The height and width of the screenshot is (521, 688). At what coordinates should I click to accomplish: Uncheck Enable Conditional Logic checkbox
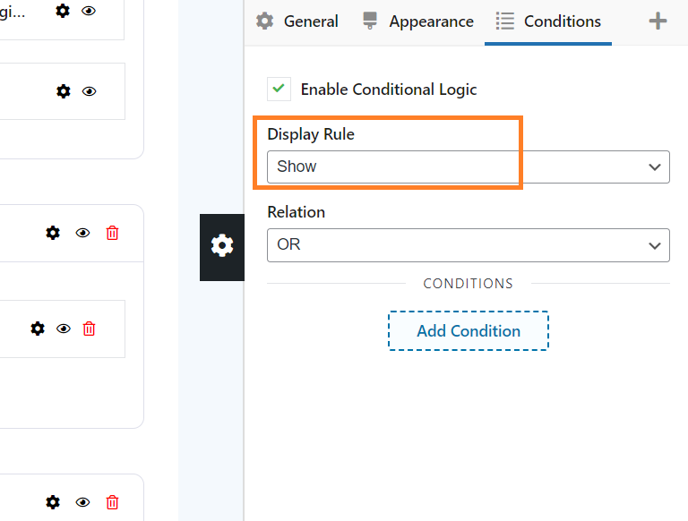coord(279,89)
